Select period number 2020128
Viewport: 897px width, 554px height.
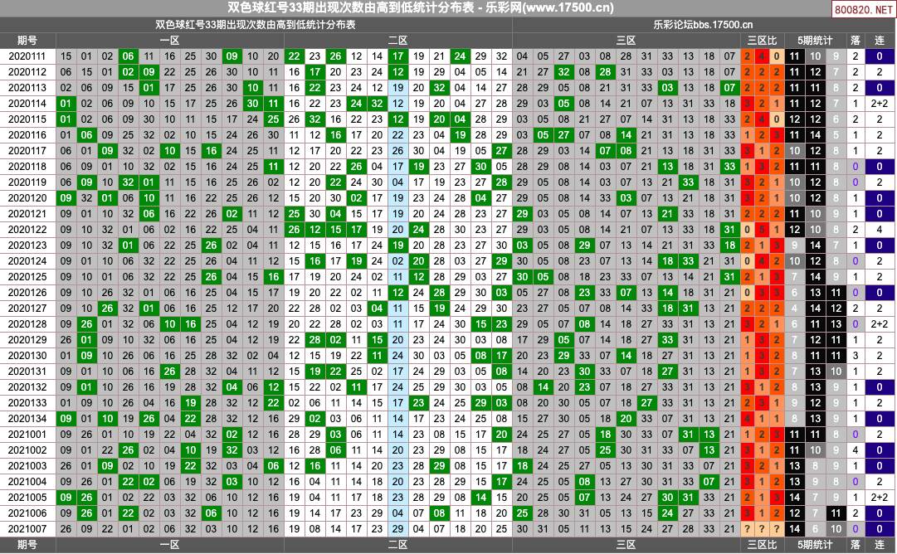27,324
